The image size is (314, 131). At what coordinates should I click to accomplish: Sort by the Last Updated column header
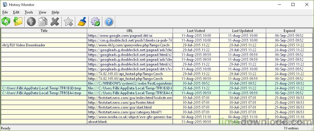[242, 31]
